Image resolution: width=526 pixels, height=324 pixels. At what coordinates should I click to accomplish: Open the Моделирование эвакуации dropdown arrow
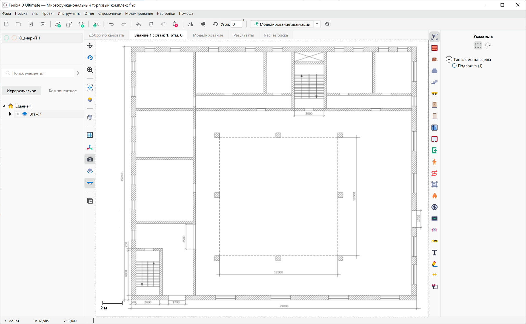coord(317,24)
